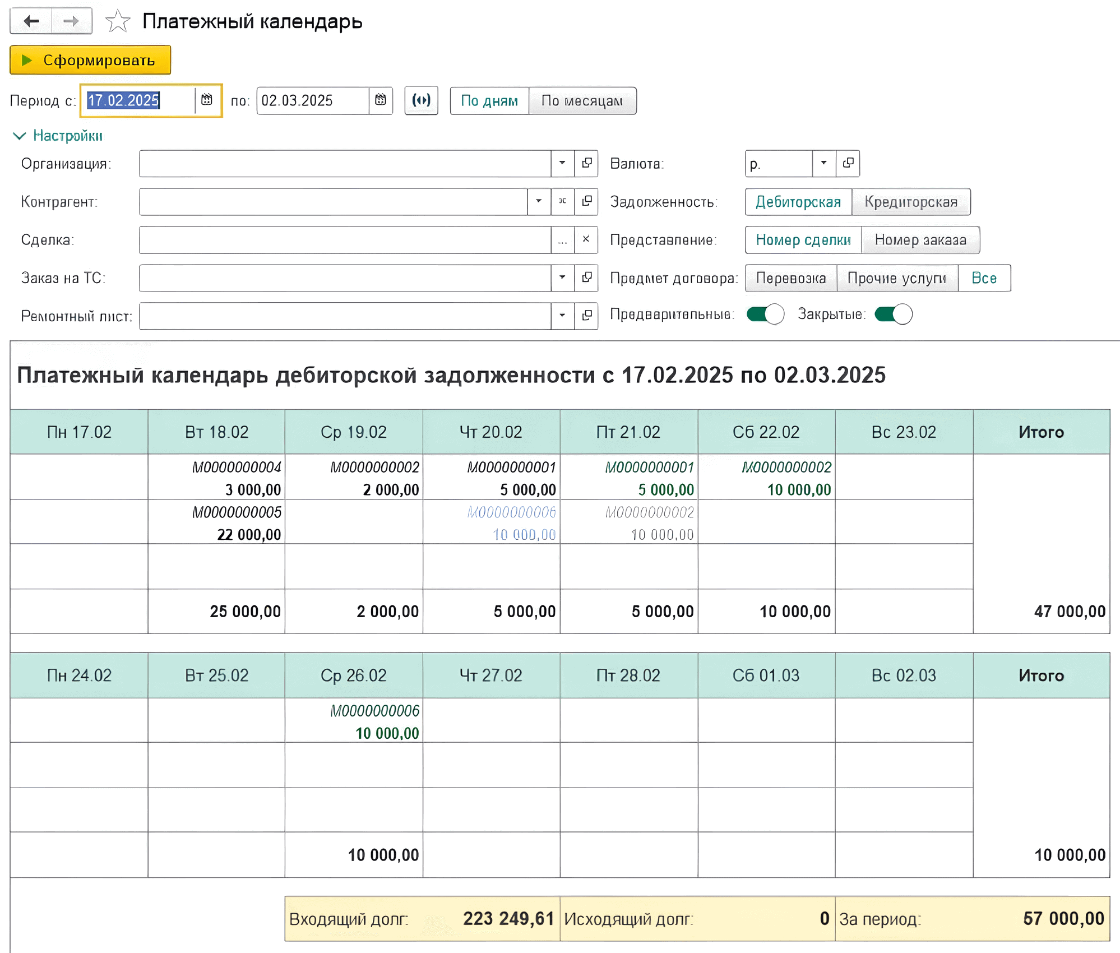This screenshot has width=1120, height=953.
Task: Open the Сделка selection with the ellipsis button
Action: click(x=562, y=239)
